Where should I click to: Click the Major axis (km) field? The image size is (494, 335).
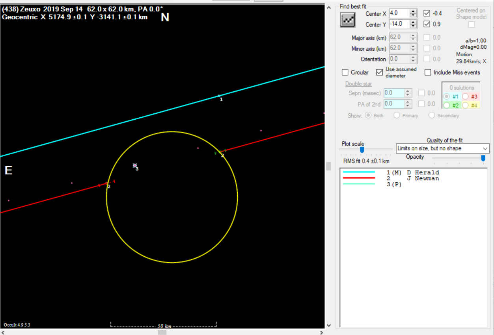point(399,37)
